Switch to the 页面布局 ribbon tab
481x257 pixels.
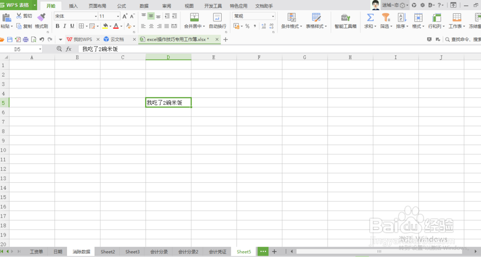click(x=97, y=6)
